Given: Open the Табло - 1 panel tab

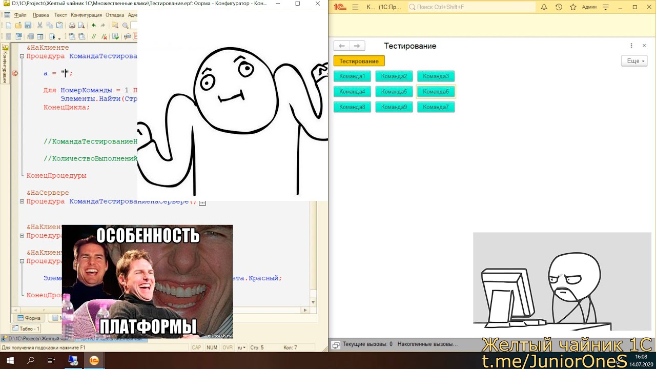Looking at the screenshot, I should [x=26, y=329].
